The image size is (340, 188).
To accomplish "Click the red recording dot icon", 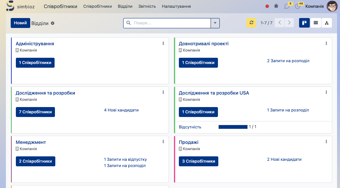I will pos(267,6).
